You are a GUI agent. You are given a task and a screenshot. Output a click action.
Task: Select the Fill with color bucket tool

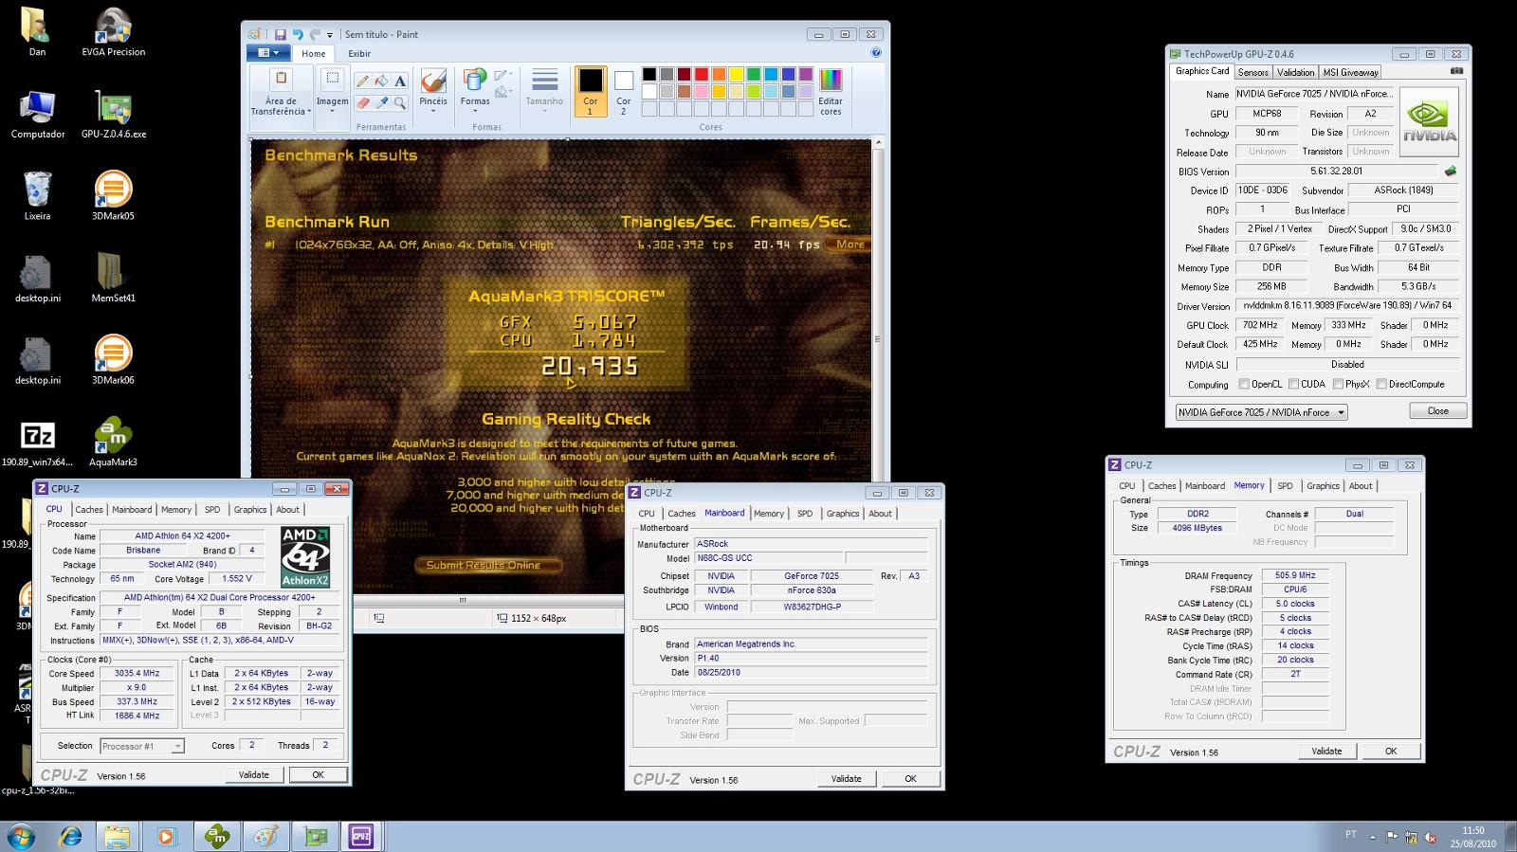[x=381, y=82]
